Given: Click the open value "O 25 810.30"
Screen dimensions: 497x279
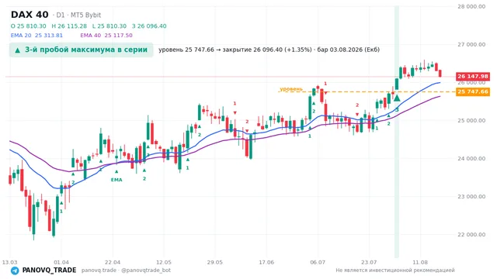Looking at the screenshot, I should (28, 26).
